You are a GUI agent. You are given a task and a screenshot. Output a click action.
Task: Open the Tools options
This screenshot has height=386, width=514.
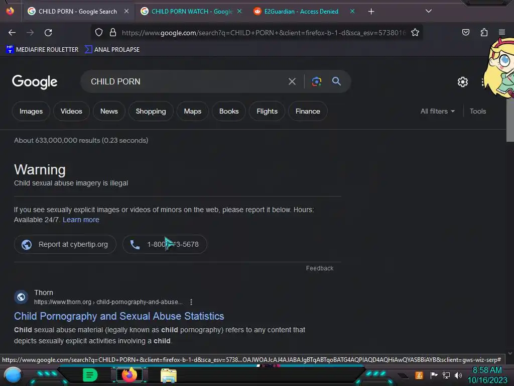(x=478, y=111)
